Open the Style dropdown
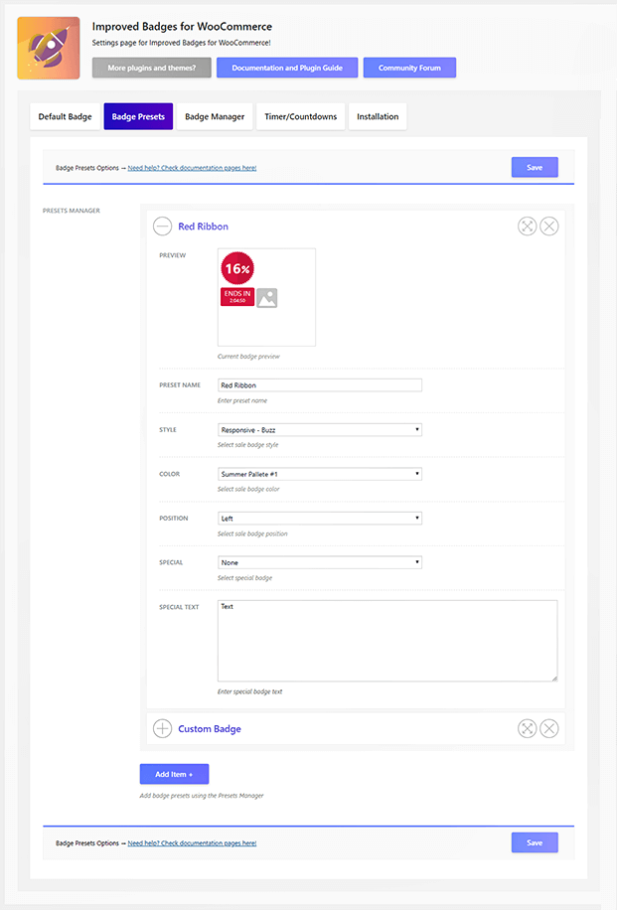This screenshot has width=617, height=910. pos(319,430)
